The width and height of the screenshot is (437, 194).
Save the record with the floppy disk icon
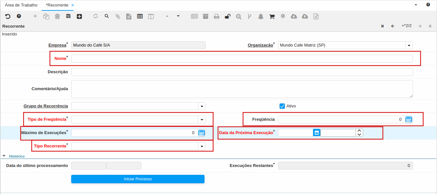click(x=68, y=16)
